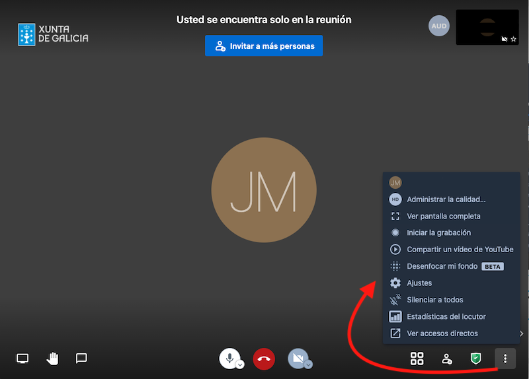Open Ajustes settings from the menu
This screenshot has width=529, height=379.
(419, 283)
